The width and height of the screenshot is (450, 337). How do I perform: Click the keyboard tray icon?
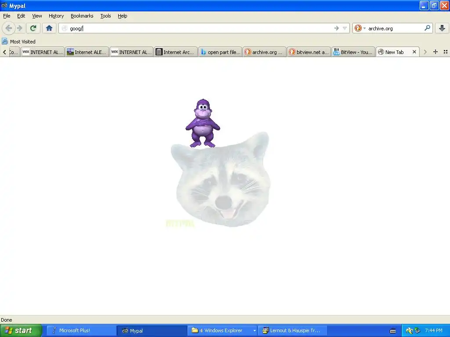click(393, 331)
